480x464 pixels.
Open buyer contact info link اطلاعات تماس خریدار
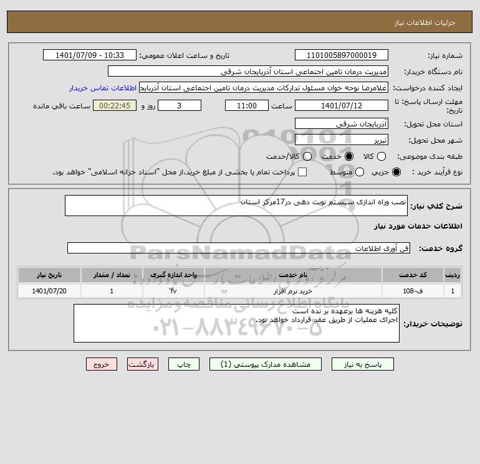(x=103, y=88)
